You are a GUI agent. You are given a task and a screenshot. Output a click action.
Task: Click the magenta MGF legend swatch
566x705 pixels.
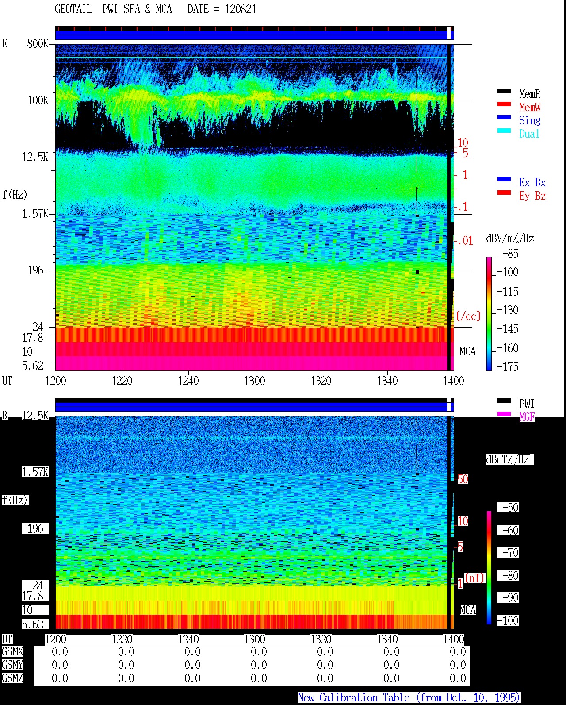504,414
